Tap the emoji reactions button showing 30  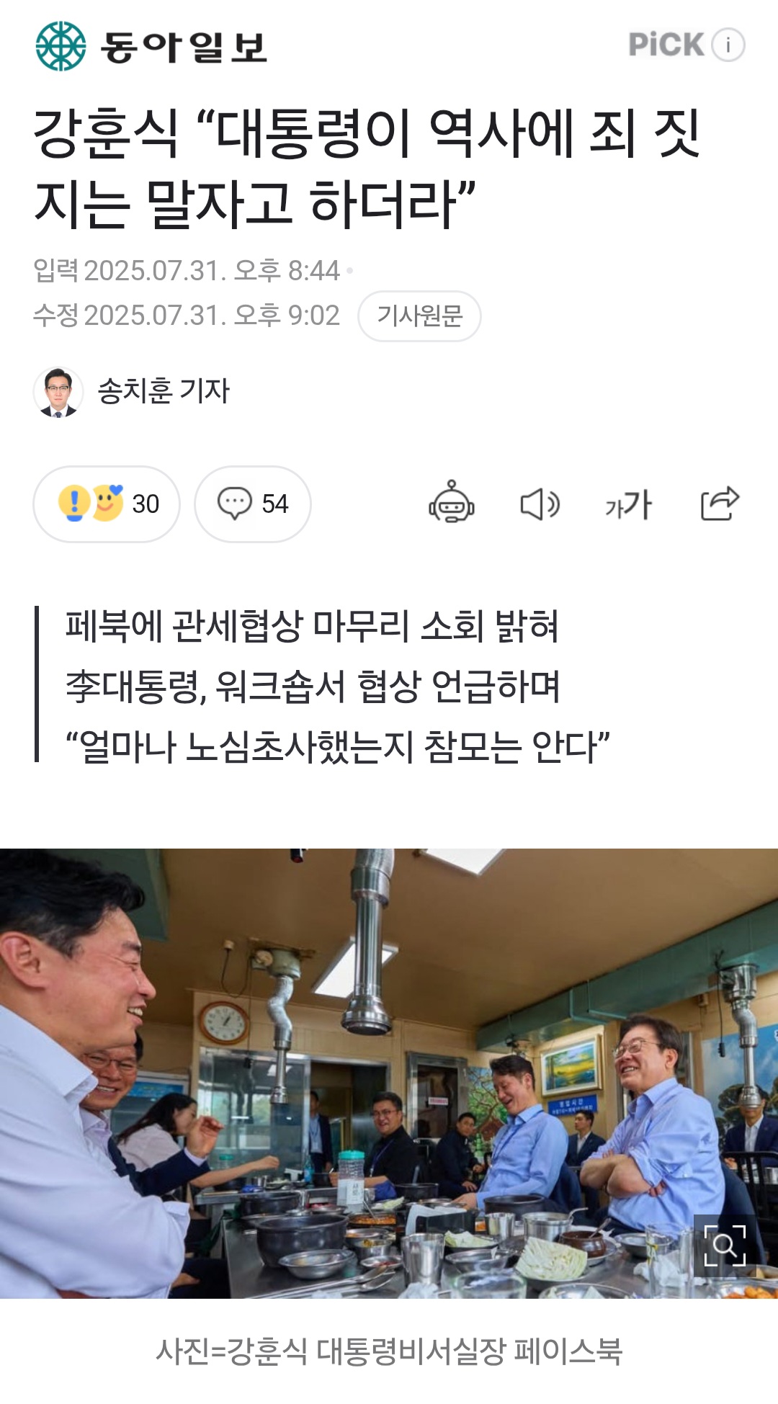coord(107,504)
